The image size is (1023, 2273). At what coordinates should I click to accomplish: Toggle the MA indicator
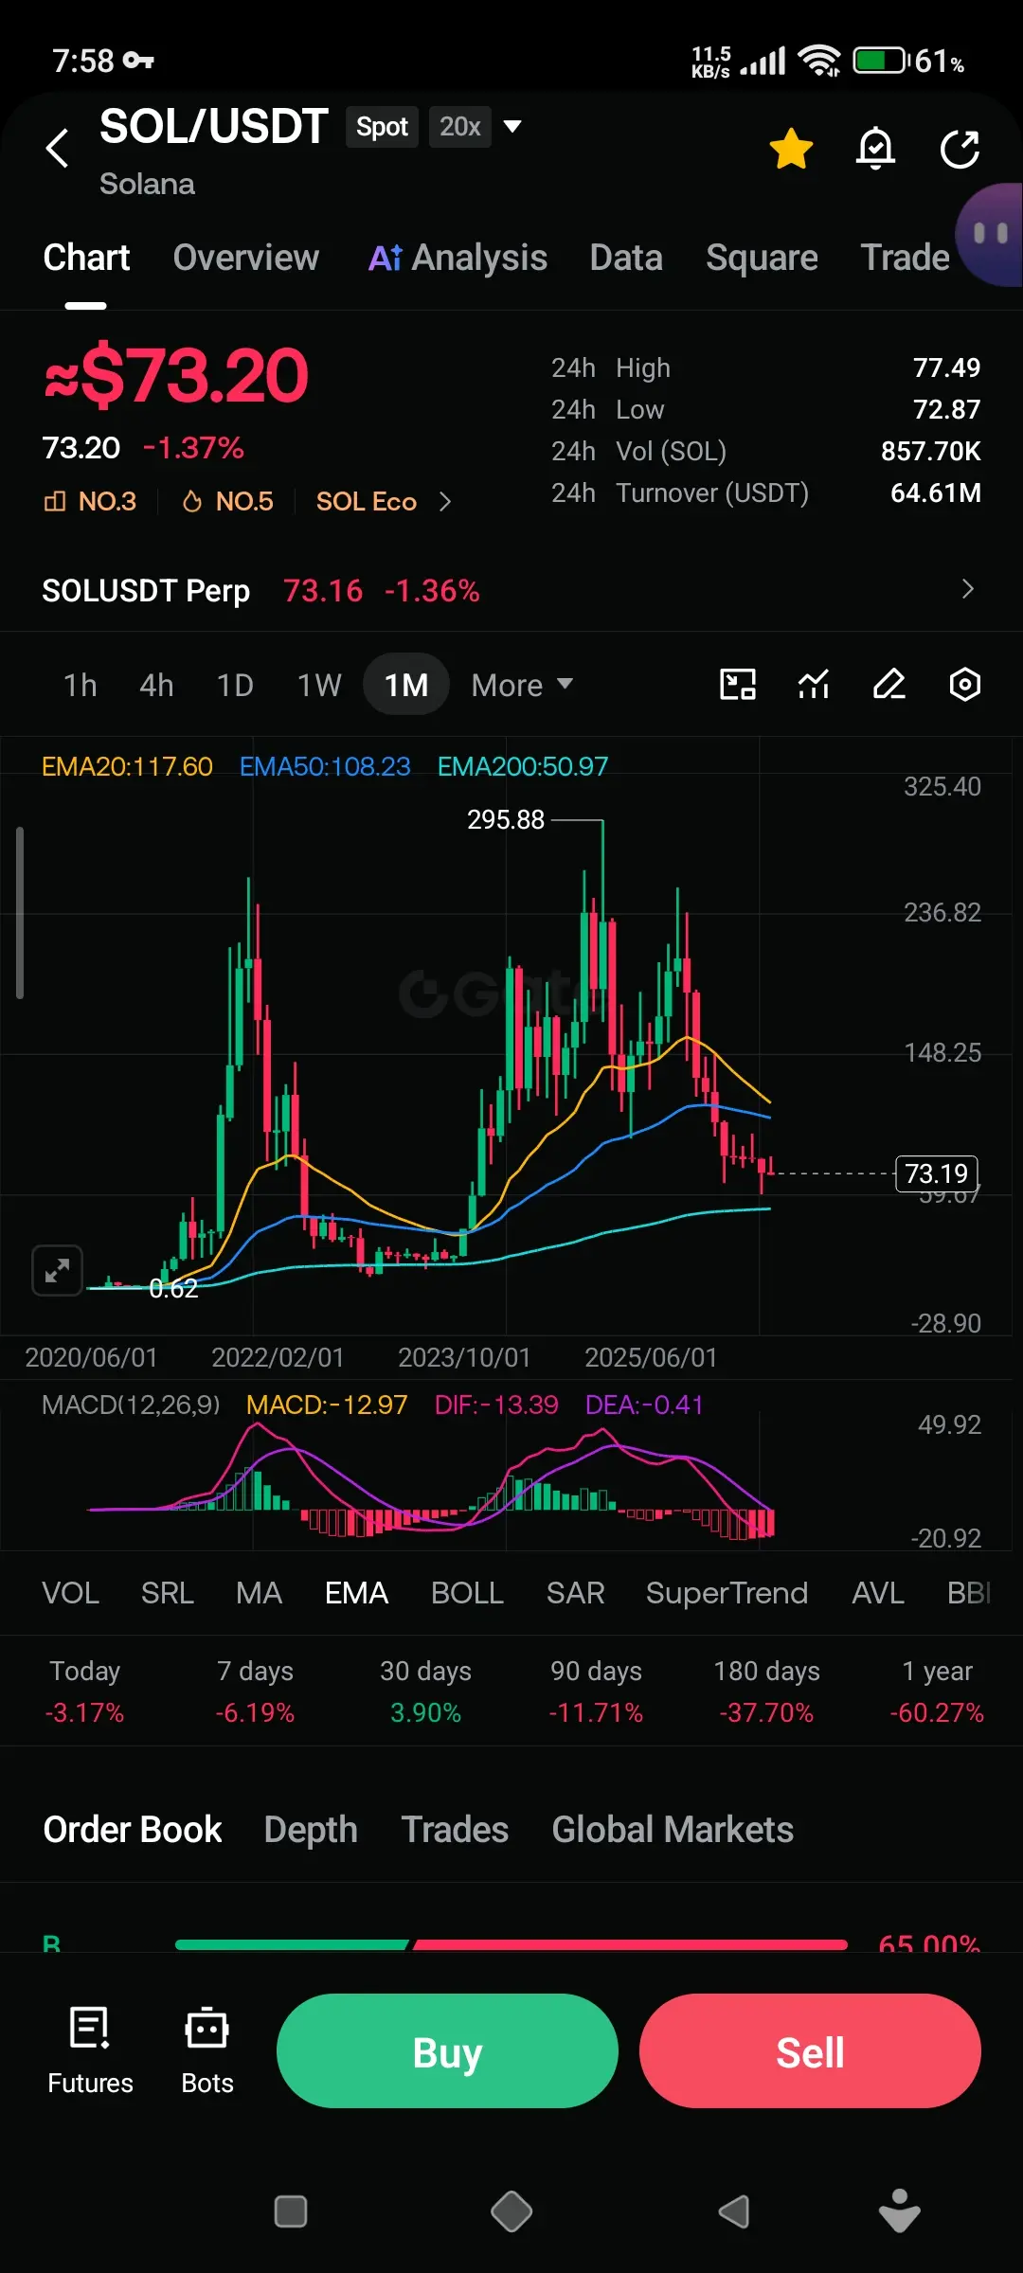259,1593
